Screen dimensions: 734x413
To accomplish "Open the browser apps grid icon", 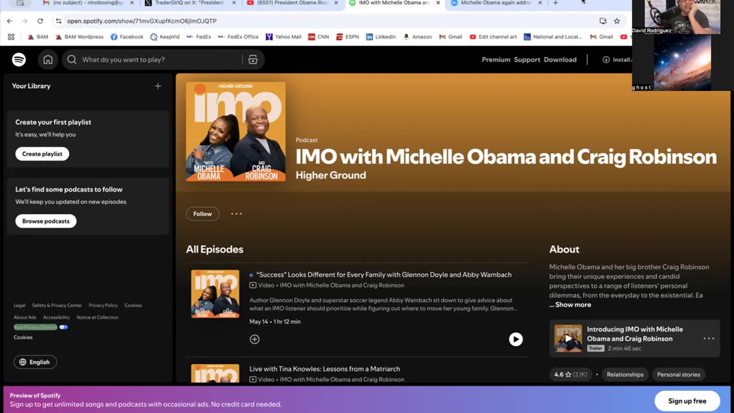I will point(11,37).
